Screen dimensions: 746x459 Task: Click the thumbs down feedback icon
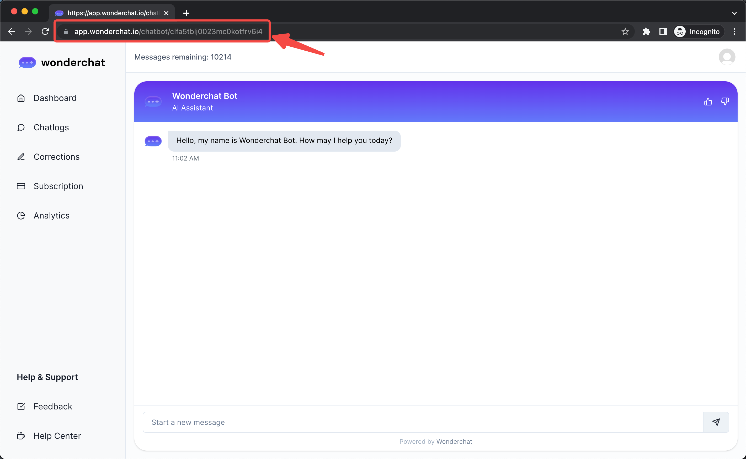click(x=725, y=102)
